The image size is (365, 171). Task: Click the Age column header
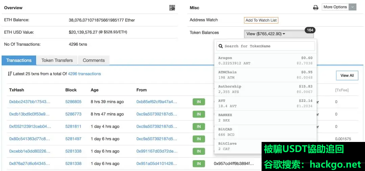pyautogui.click(x=95, y=90)
